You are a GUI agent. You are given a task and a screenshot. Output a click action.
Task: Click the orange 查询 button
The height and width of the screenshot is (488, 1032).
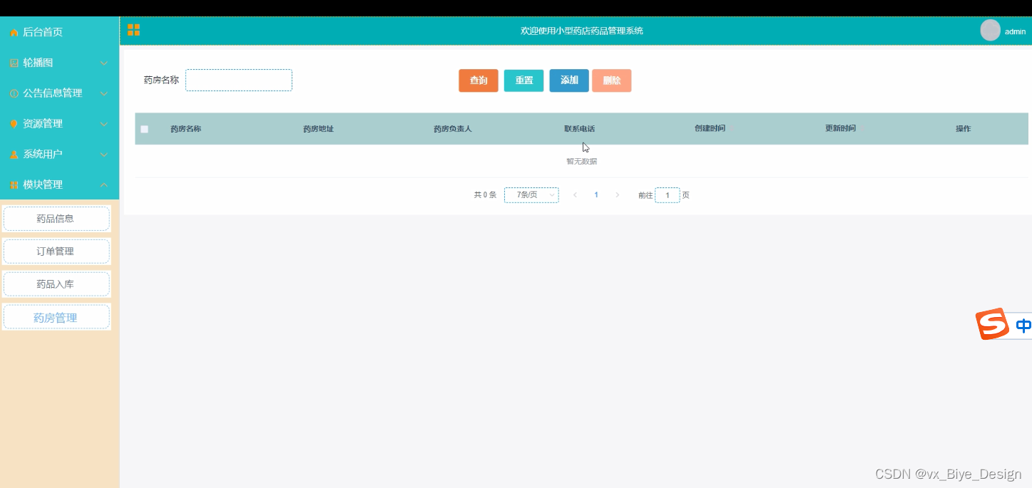click(479, 81)
